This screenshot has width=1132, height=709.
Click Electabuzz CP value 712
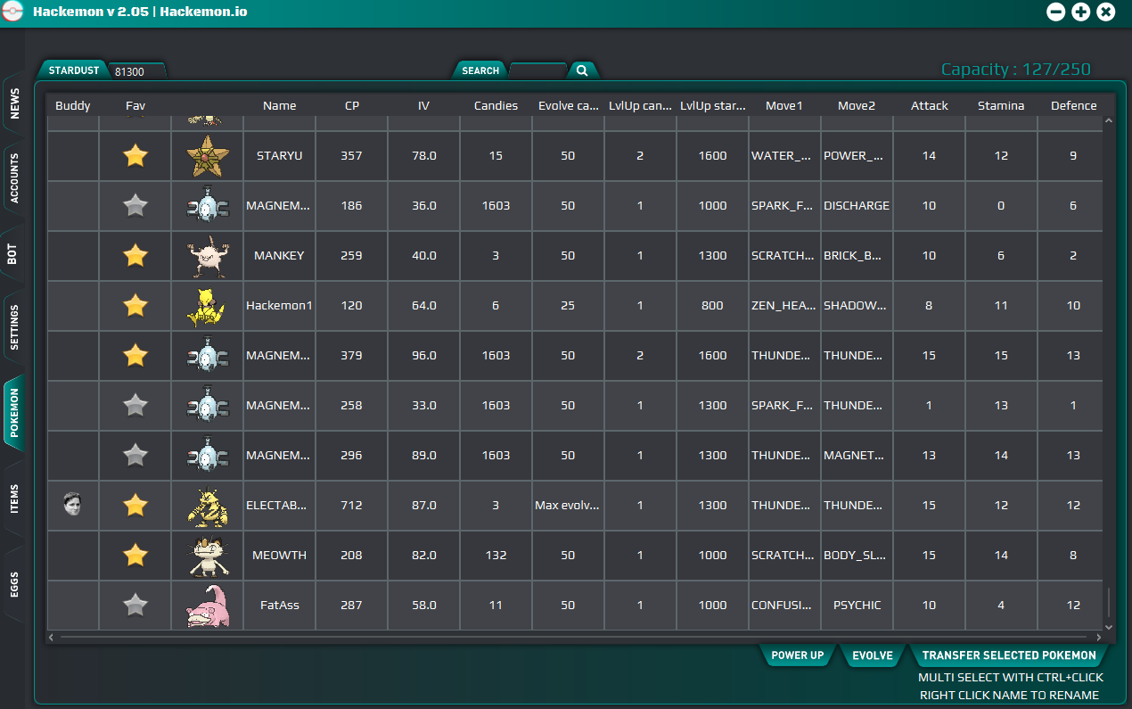(351, 506)
